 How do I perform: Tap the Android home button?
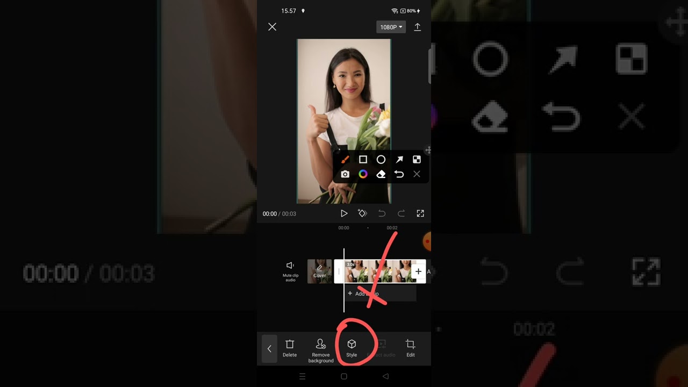(344, 376)
